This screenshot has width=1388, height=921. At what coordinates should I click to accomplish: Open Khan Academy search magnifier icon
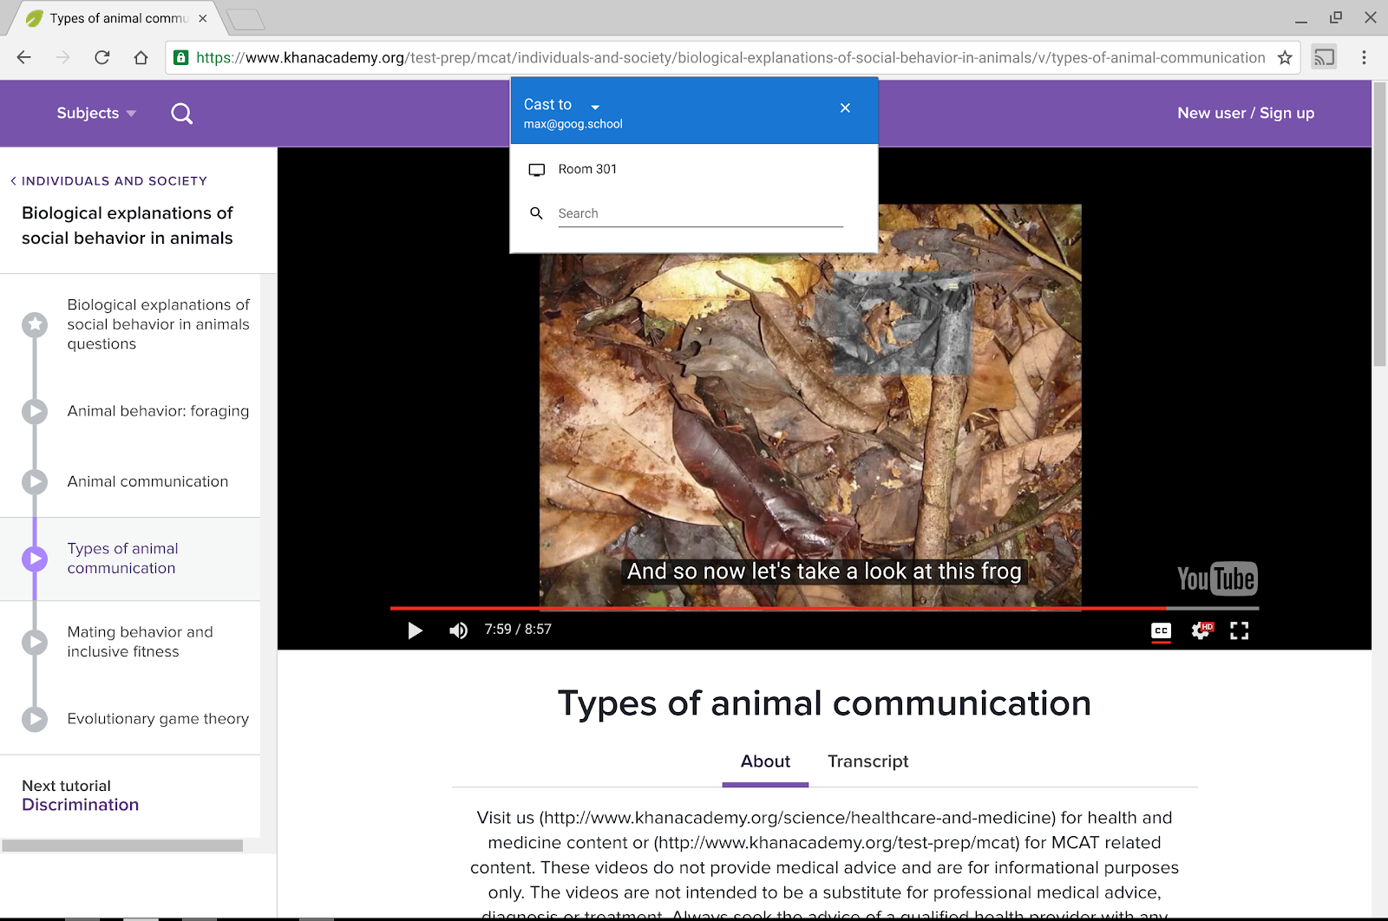pos(181,114)
